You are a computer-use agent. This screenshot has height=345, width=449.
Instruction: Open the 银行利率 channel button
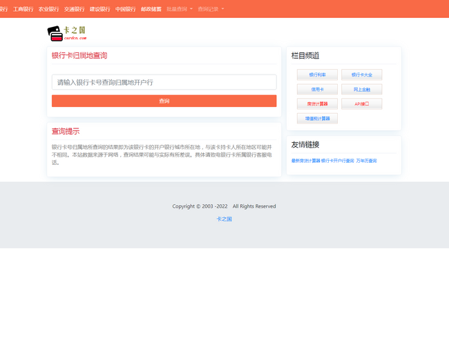(x=317, y=75)
